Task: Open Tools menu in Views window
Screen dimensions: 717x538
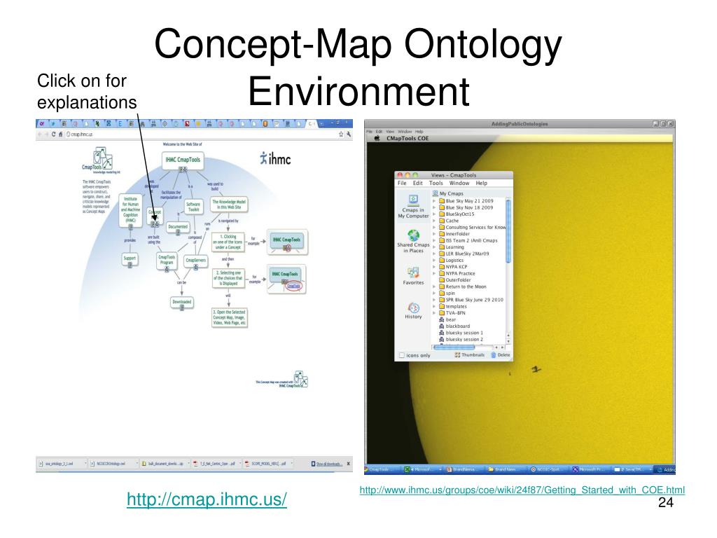Action: pyautogui.click(x=436, y=183)
